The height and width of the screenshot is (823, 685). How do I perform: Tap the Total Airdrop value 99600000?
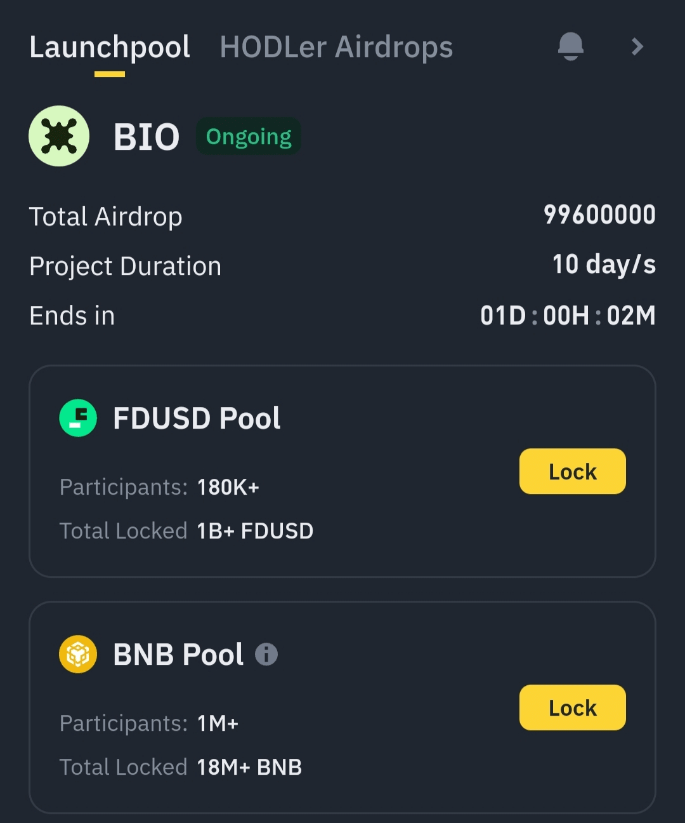tap(599, 215)
